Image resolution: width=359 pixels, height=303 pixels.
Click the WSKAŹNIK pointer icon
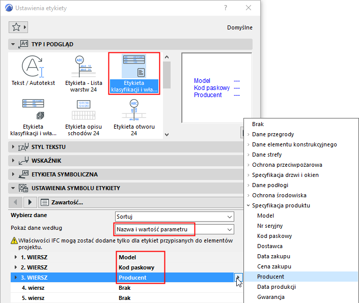click(x=23, y=161)
